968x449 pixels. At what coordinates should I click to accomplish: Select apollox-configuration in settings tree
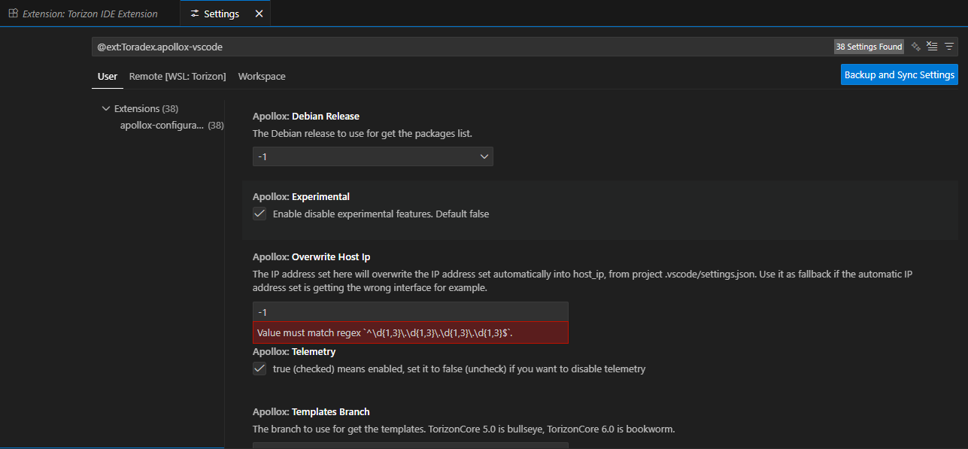[162, 125]
